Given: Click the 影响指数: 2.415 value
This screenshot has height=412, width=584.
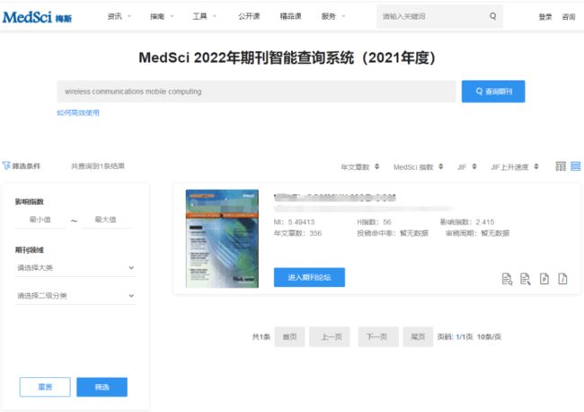Looking at the screenshot, I should click(467, 222).
